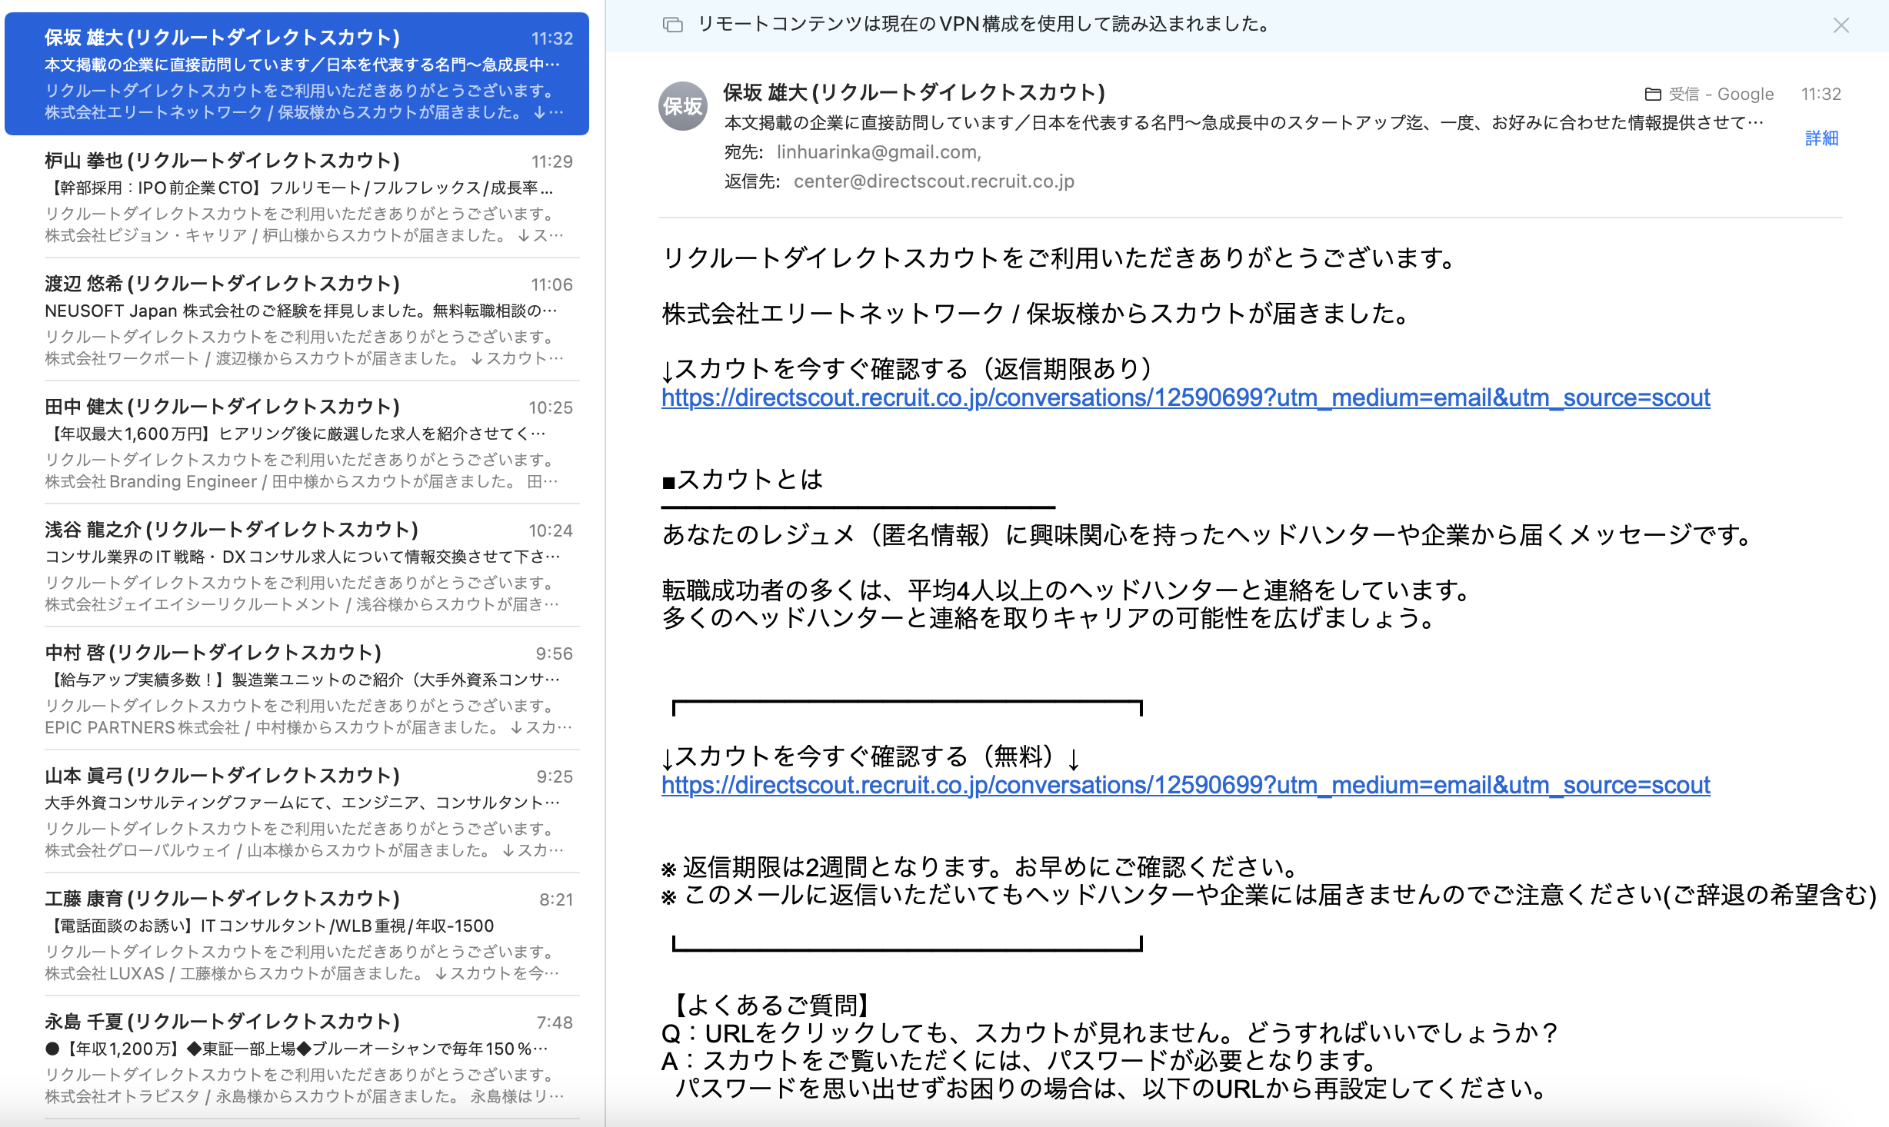
Task: Click the 【よくあるご質問】 heading
Action: 770,1005
